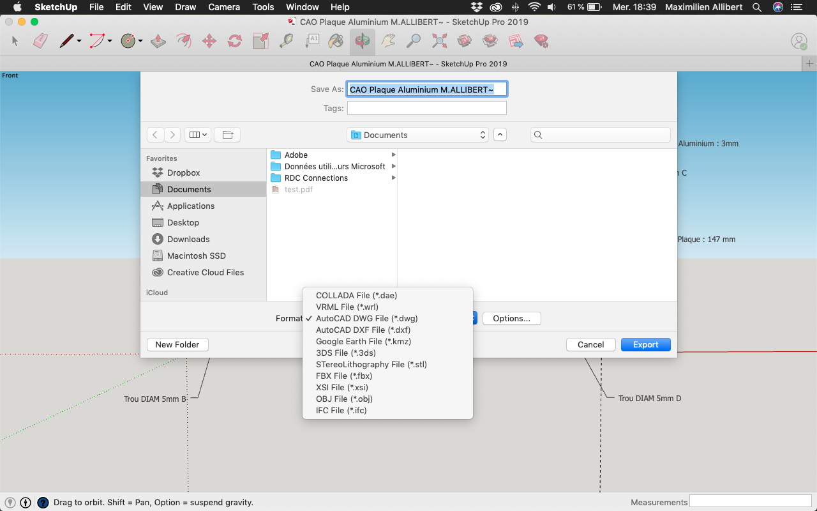Choose the Eraser tool
The width and height of the screenshot is (817, 511).
[41, 42]
